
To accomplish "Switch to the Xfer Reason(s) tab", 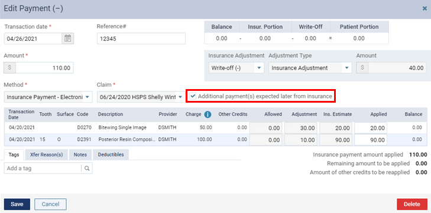I will pos(46,155).
